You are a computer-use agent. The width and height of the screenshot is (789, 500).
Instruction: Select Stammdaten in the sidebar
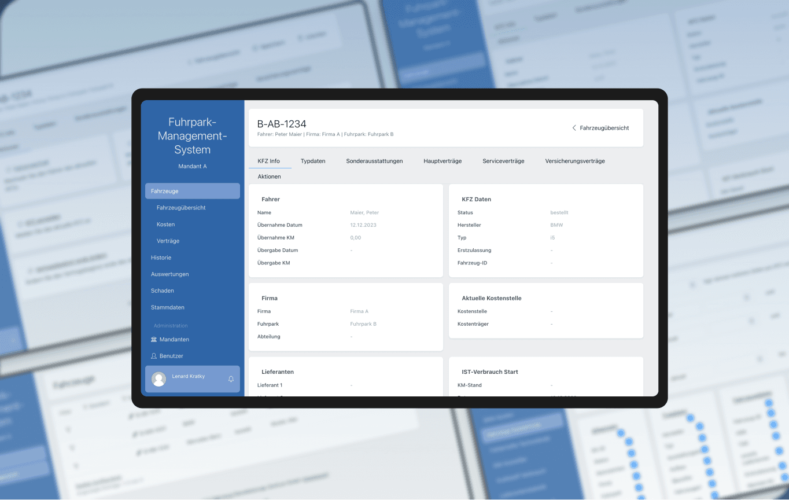coord(168,307)
